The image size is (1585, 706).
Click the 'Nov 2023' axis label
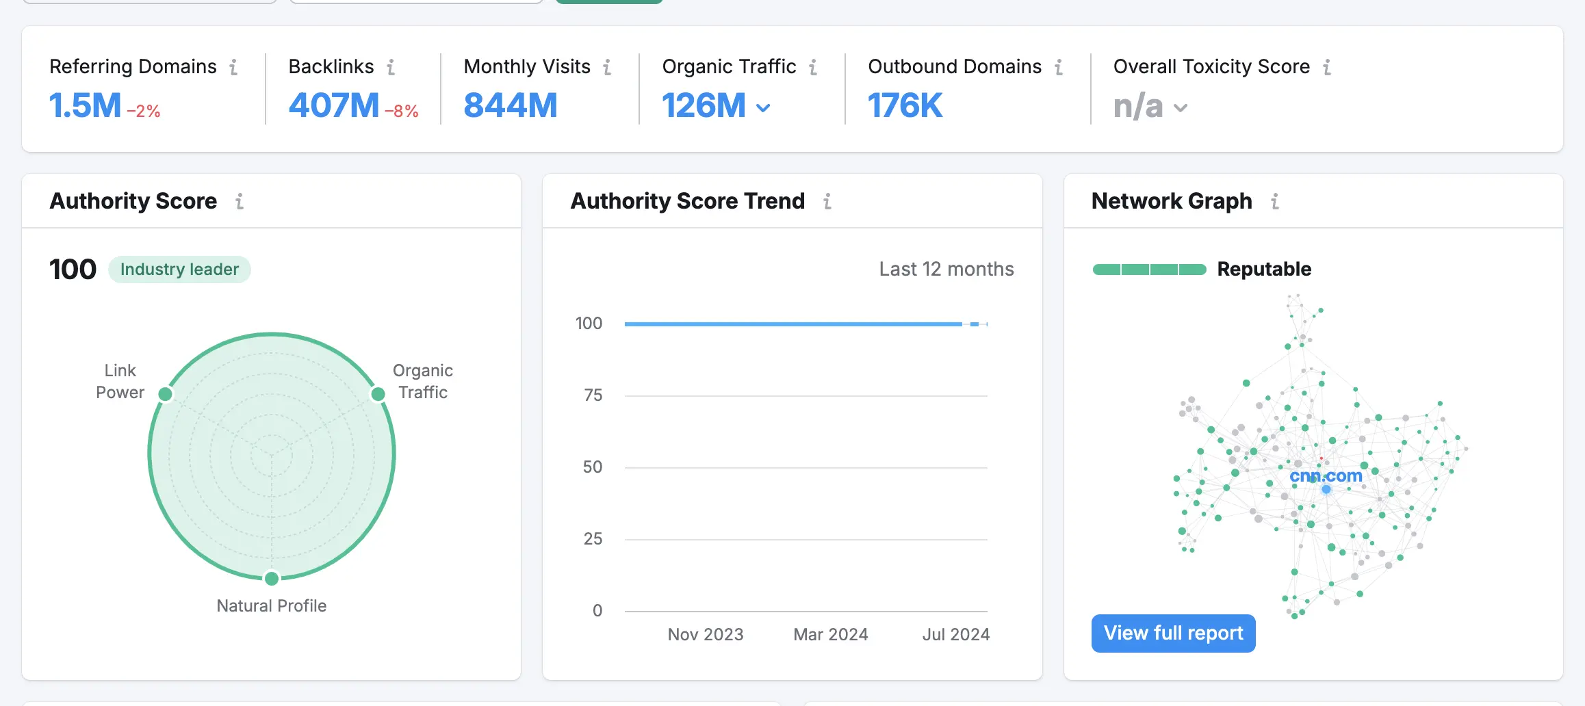pyautogui.click(x=706, y=634)
